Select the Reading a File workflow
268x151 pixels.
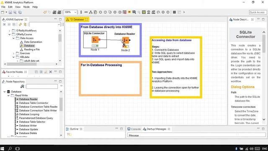click(x=32, y=49)
